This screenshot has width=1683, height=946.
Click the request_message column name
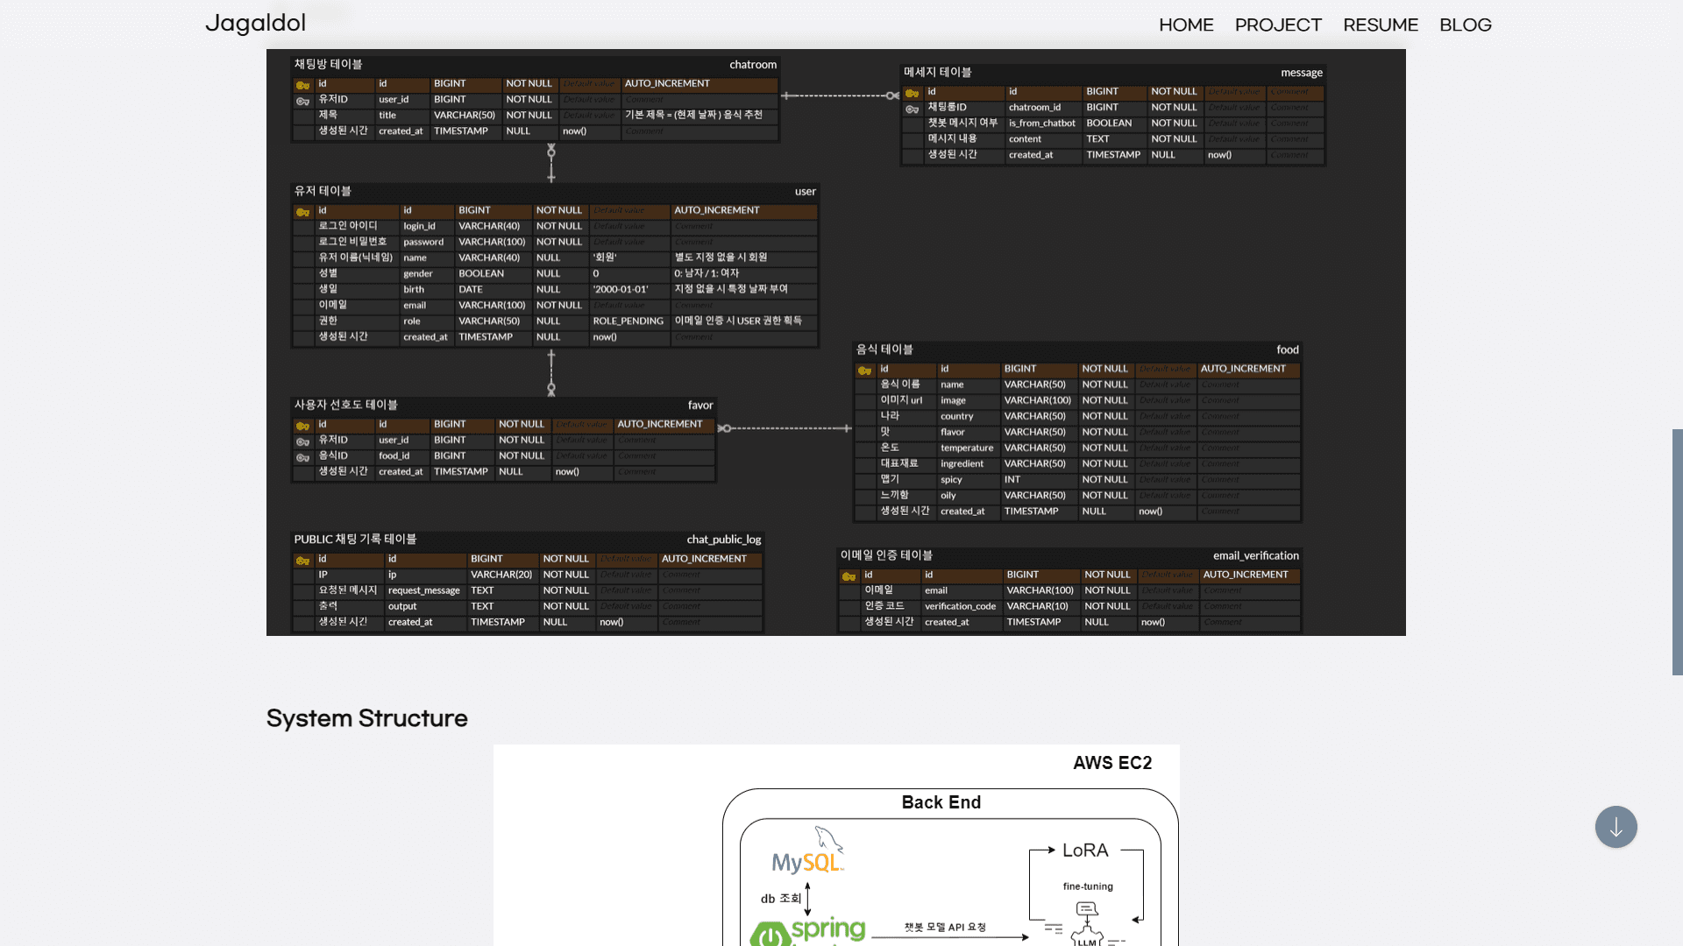(424, 590)
